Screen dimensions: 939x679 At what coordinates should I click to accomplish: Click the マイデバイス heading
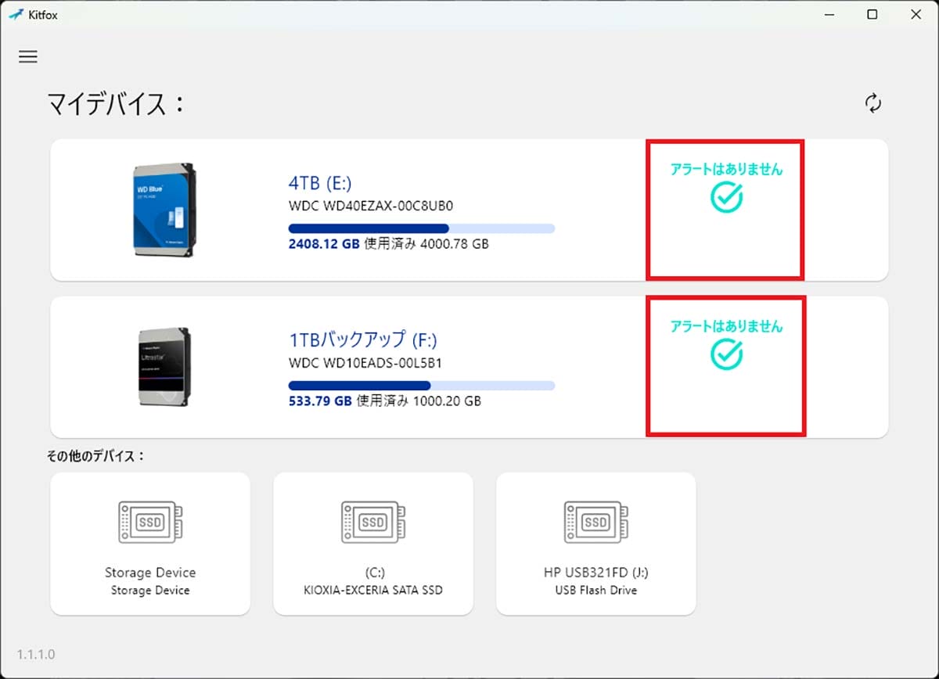pyautogui.click(x=115, y=103)
